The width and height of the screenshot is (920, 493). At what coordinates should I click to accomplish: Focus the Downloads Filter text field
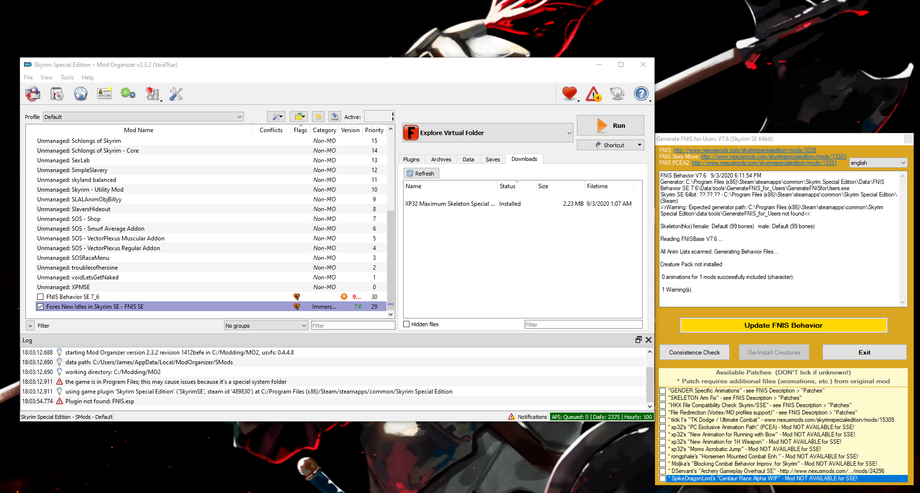pyautogui.click(x=584, y=325)
